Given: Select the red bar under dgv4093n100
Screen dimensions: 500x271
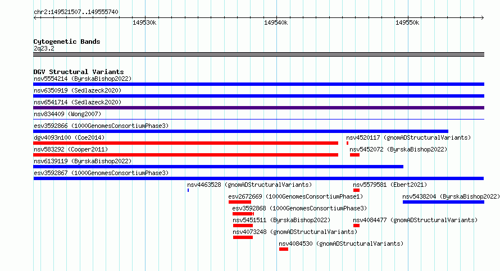Looking at the screenshot, I should point(185,143).
